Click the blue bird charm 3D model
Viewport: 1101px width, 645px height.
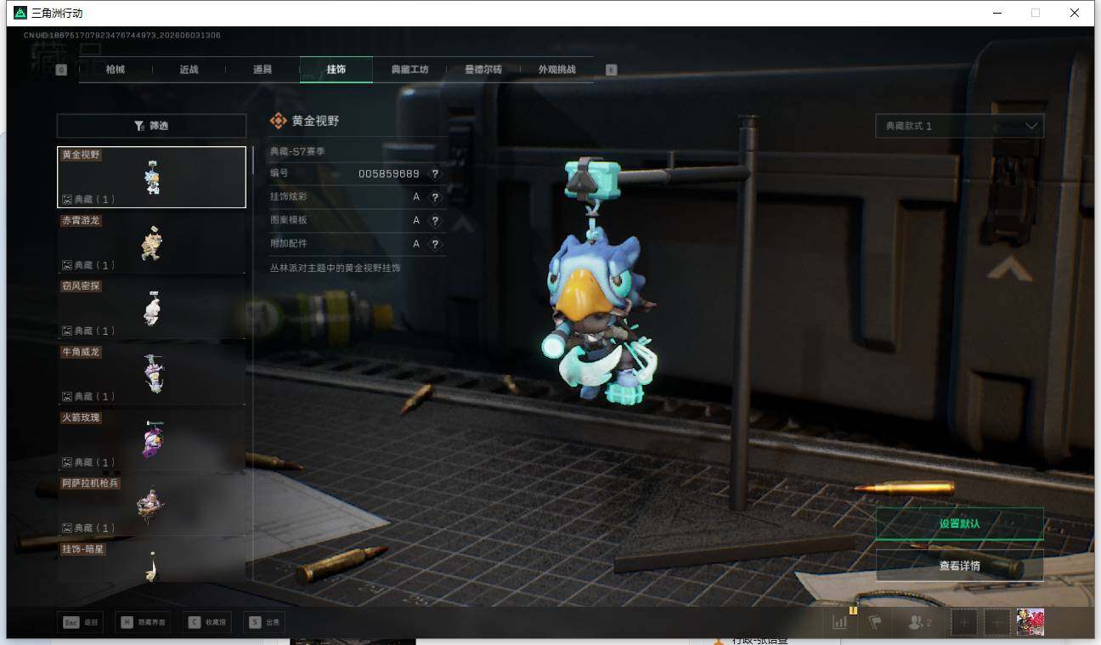click(599, 314)
